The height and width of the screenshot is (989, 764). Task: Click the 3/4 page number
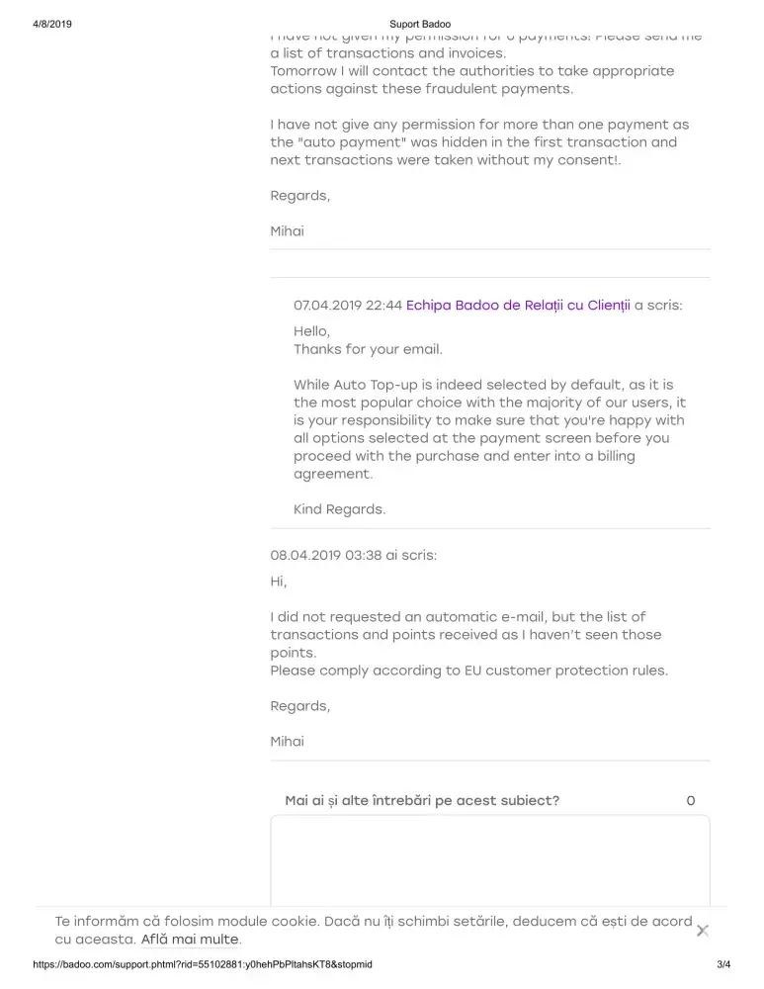click(x=723, y=964)
